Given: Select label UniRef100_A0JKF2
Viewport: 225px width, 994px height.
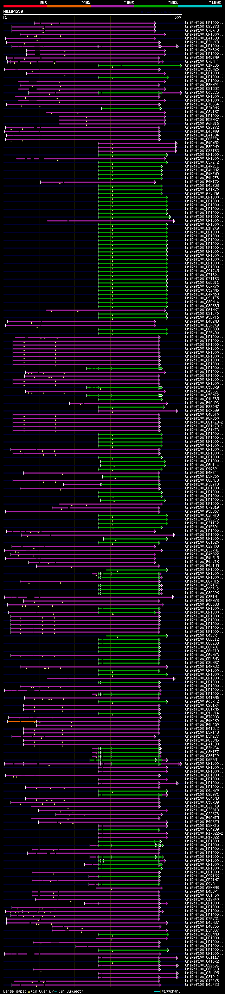Looking at the screenshot, I should point(202,701).
